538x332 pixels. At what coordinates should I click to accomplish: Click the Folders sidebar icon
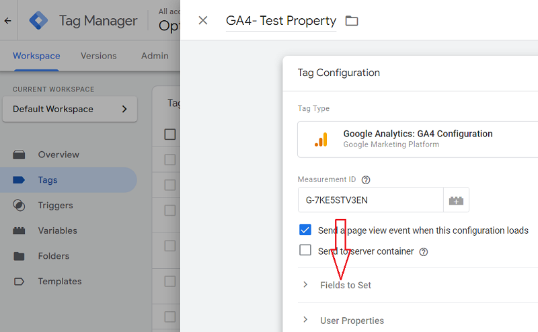coord(19,256)
